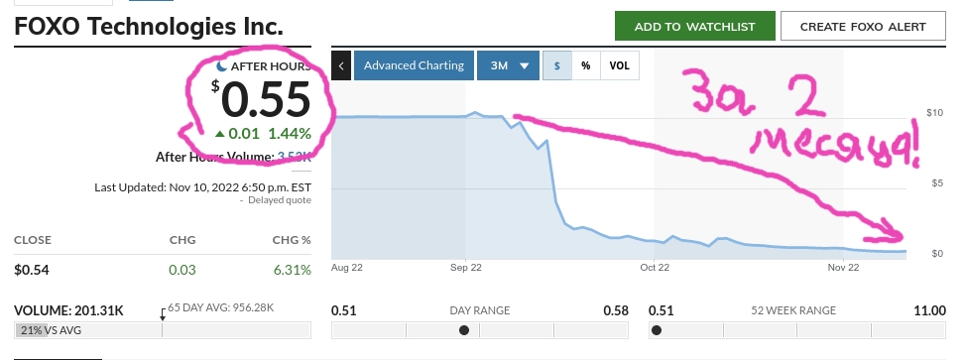
Task: Switch chart to dollar ($) view
Action: point(557,65)
